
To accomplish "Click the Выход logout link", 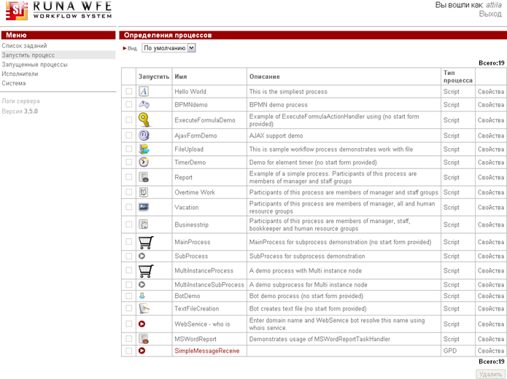I will 489,15.
